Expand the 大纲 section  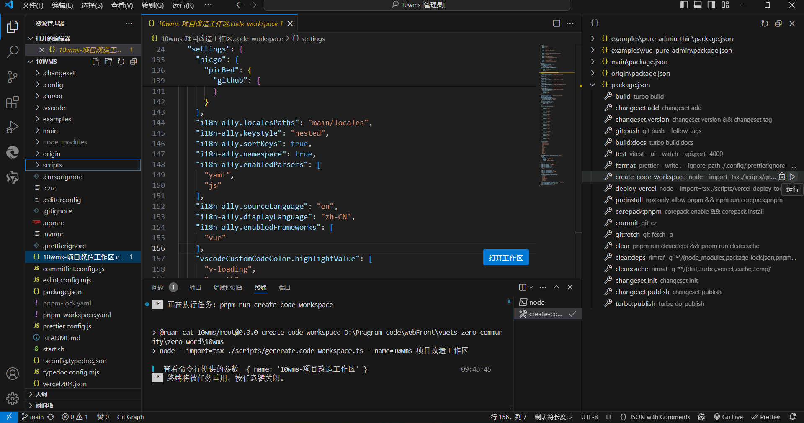pos(83,394)
